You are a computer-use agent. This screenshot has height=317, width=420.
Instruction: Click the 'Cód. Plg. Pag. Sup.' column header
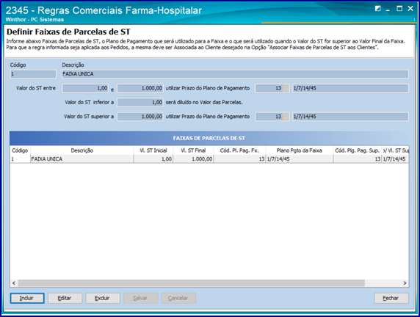pos(357,150)
